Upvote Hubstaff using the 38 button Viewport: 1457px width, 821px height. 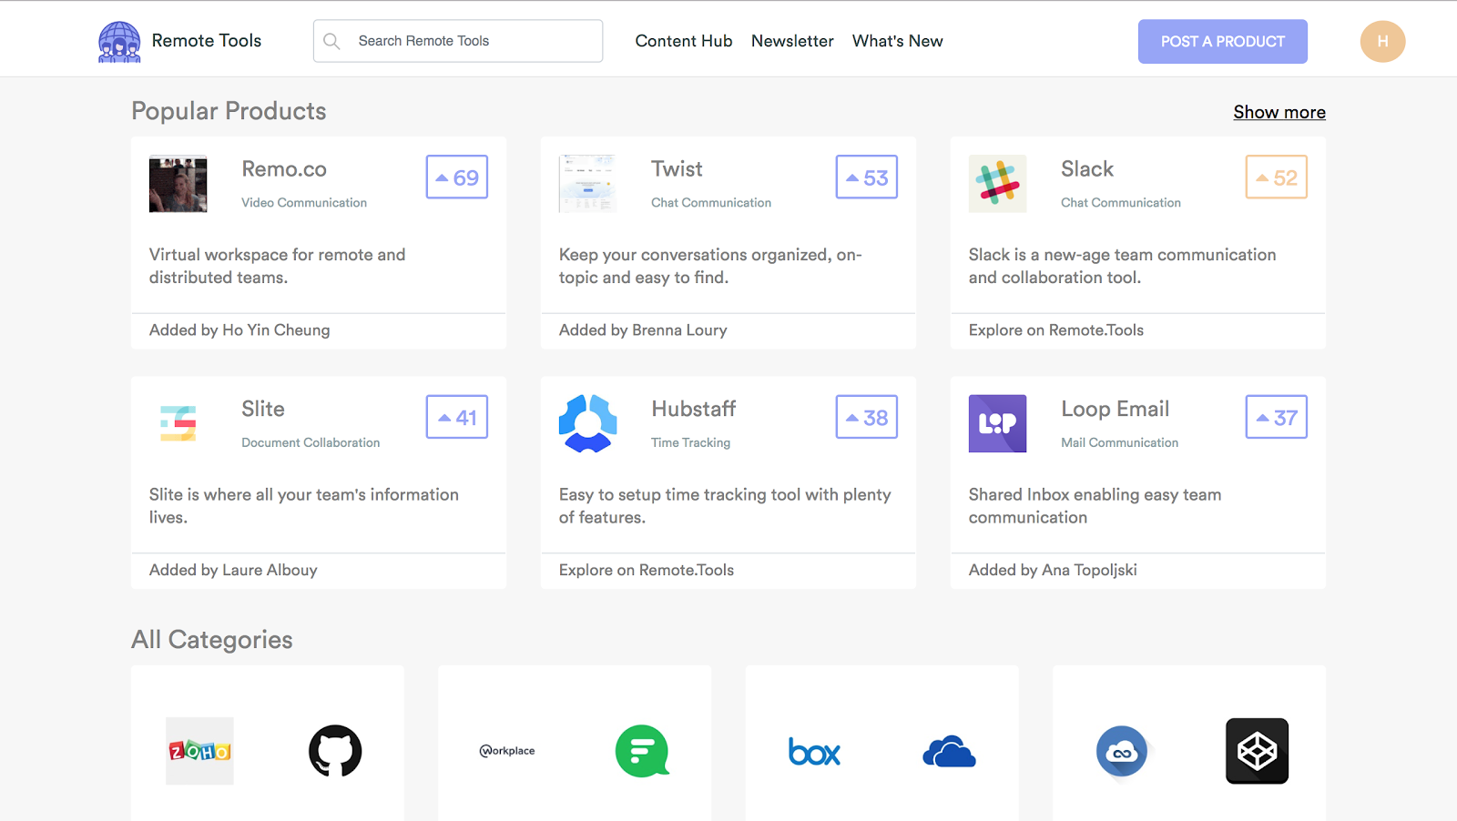click(x=866, y=417)
